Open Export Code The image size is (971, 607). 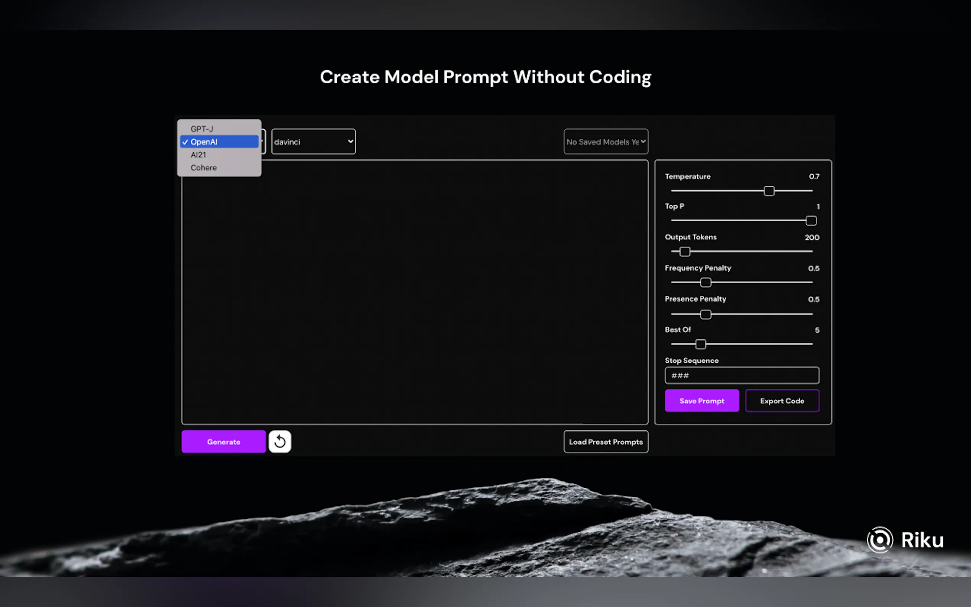point(781,401)
